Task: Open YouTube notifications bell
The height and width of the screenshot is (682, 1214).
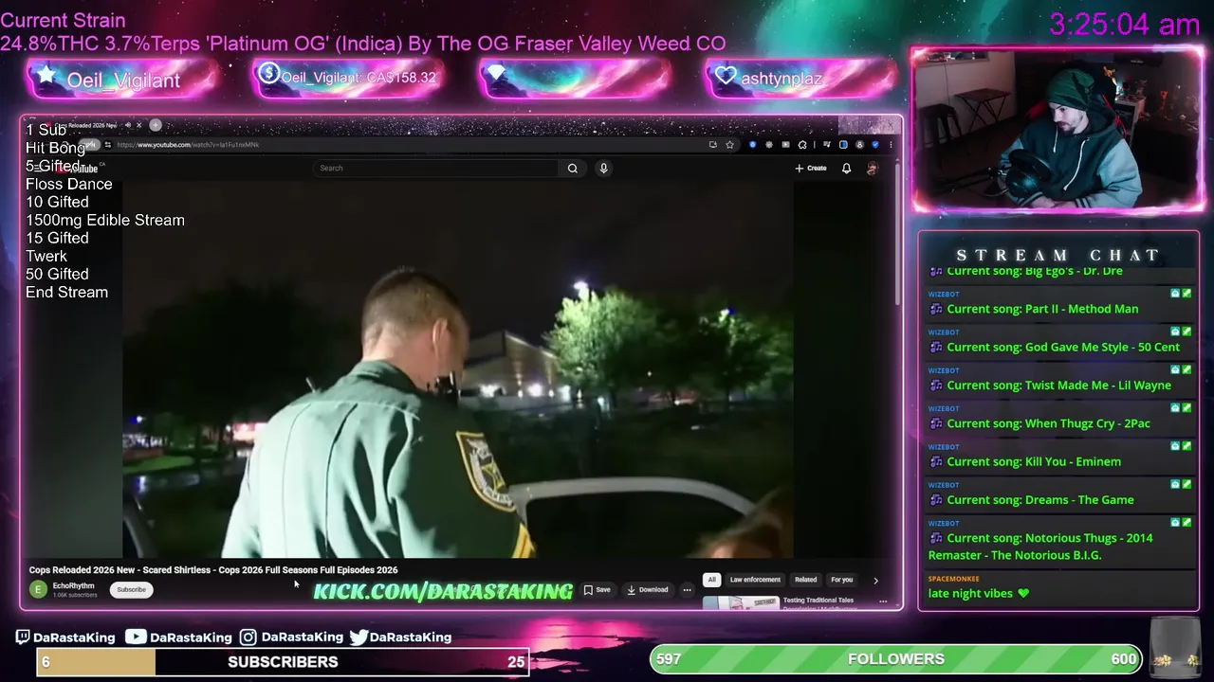Action: tap(847, 169)
